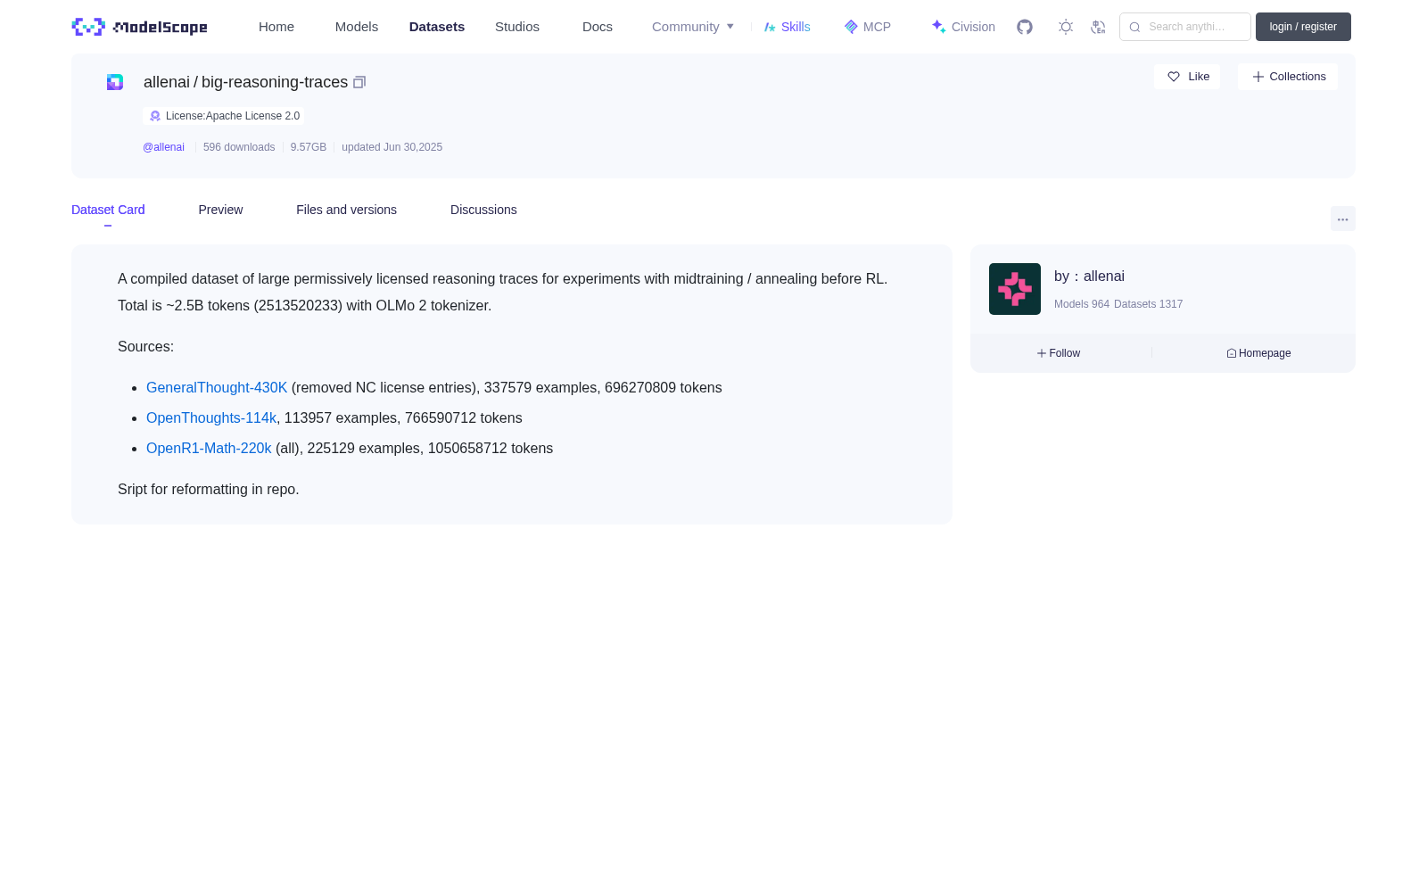Toggle the light/dark theme sun icon
The width and height of the screenshot is (1427, 892).
click(1066, 27)
